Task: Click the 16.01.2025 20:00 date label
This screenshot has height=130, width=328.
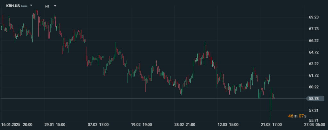Action: tap(16, 125)
